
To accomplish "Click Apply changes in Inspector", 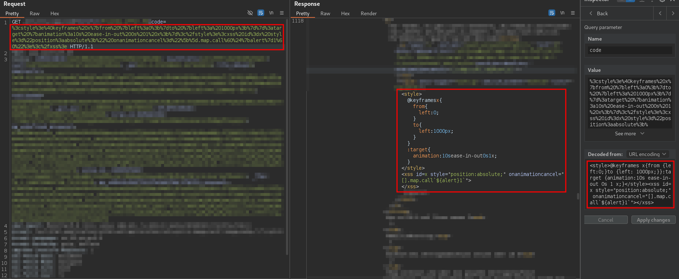I will (653, 220).
